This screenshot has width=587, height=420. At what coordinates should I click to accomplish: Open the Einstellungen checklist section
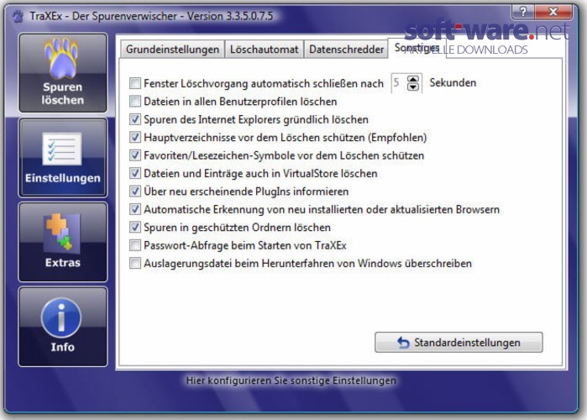coord(63,158)
